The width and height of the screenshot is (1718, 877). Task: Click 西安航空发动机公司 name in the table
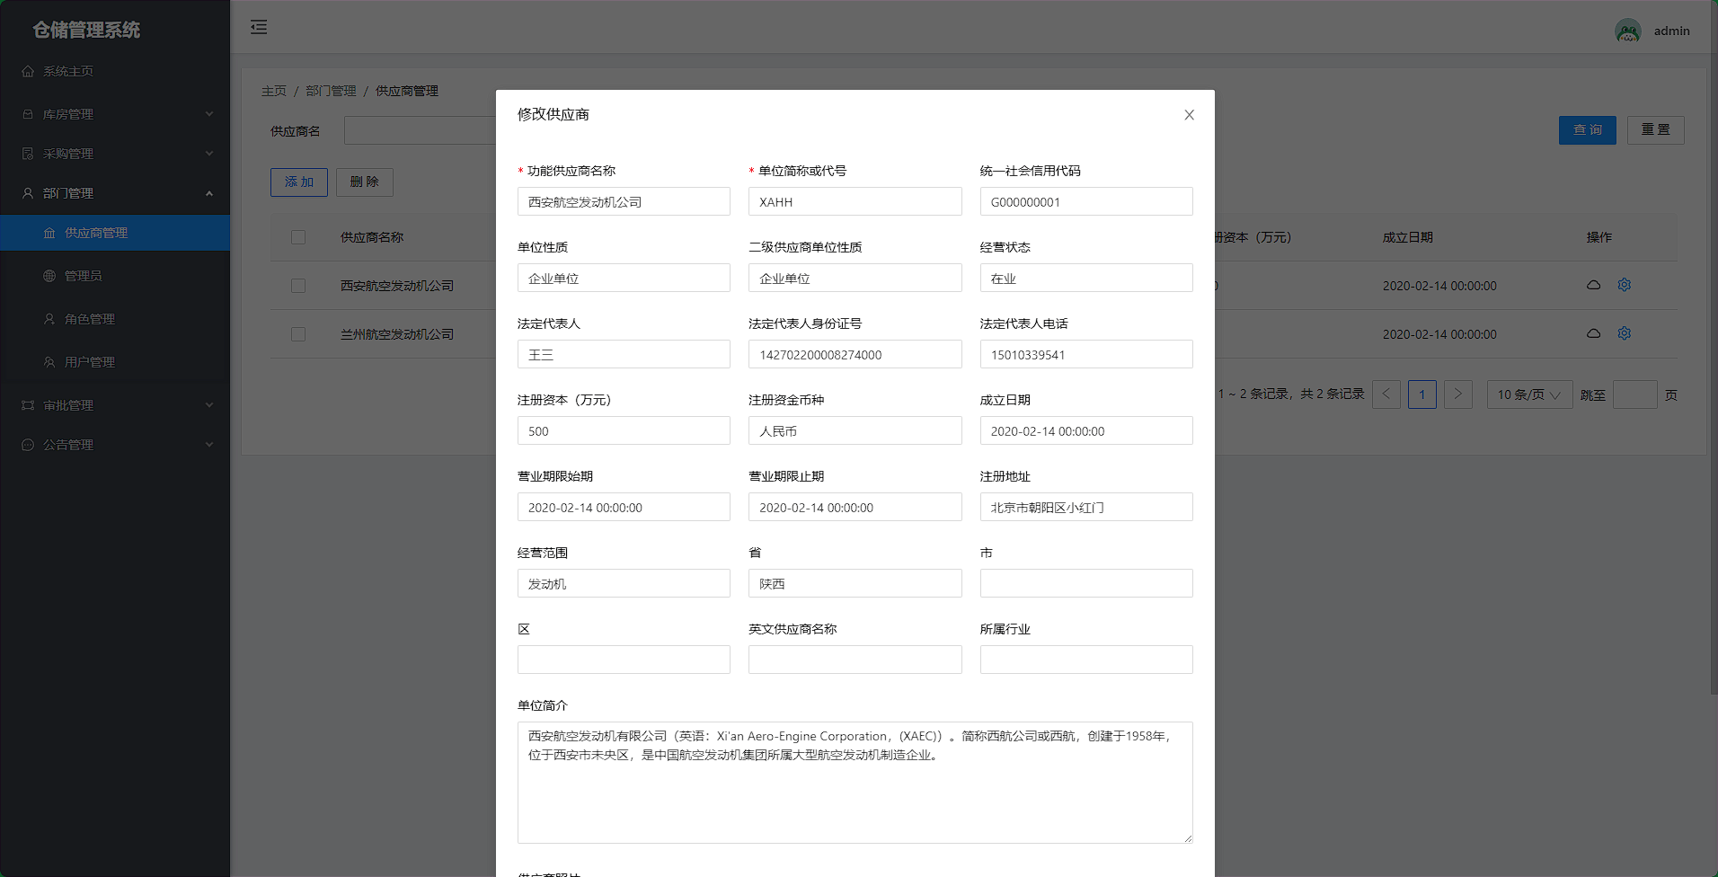(397, 286)
